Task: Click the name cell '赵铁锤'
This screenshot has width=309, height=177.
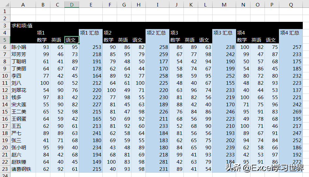Action: (23, 162)
